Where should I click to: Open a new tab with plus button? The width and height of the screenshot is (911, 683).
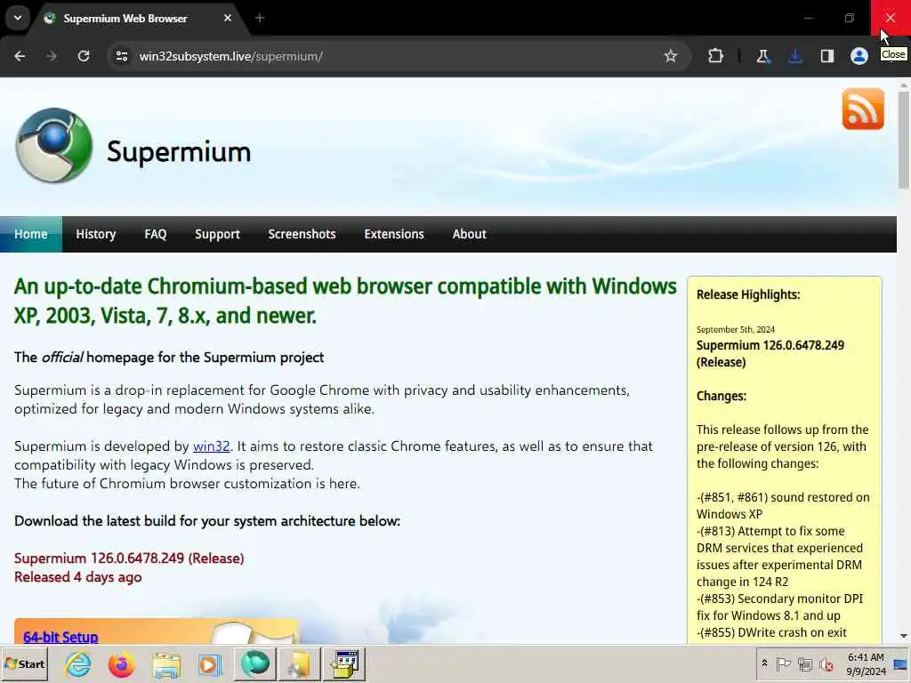pyautogui.click(x=260, y=18)
